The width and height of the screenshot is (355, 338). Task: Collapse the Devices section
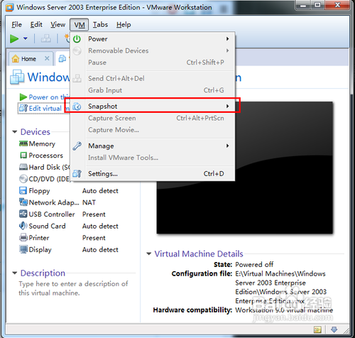click(x=15, y=132)
